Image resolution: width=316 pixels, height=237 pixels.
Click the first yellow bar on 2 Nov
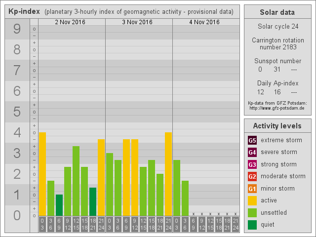(42, 174)
